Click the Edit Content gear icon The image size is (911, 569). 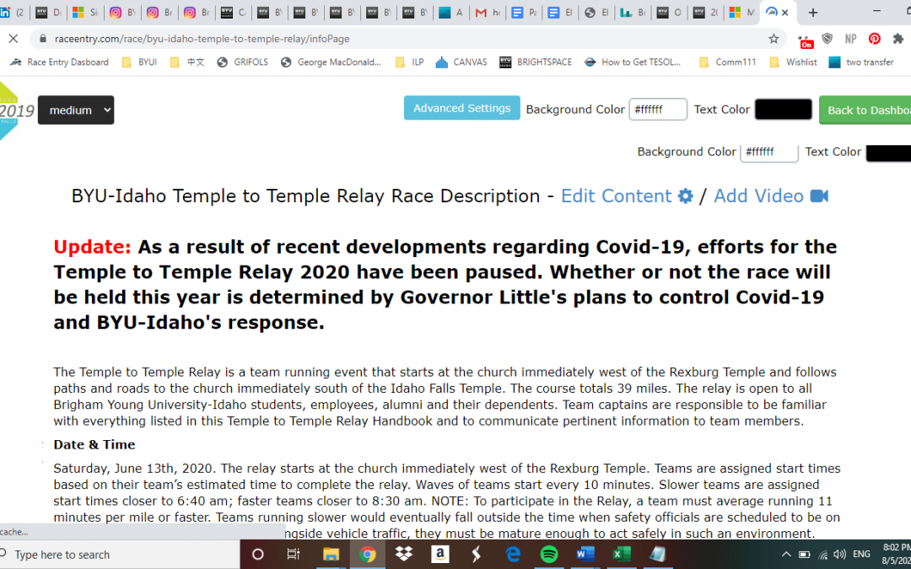(x=686, y=196)
